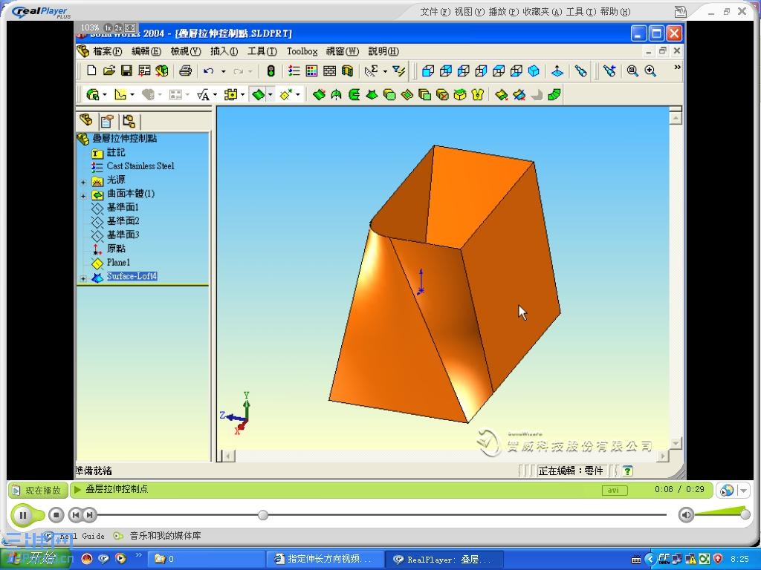Select 註記 in the feature tree
This screenshot has width=761, height=570.
(x=116, y=153)
